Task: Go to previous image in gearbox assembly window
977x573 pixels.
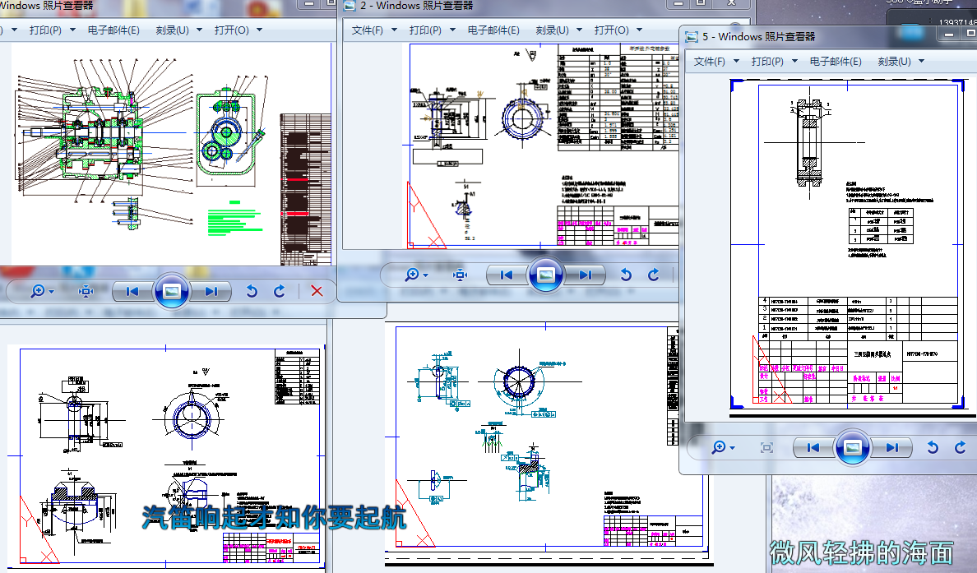Action: (x=132, y=291)
